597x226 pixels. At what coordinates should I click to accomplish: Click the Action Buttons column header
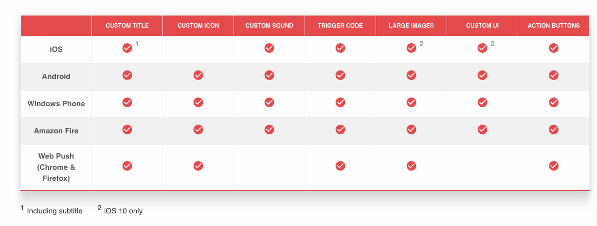click(x=554, y=26)
